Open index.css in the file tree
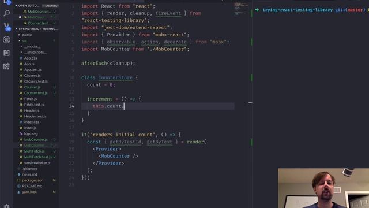Viewport: 369px width, 208px height. click(32, 122)
